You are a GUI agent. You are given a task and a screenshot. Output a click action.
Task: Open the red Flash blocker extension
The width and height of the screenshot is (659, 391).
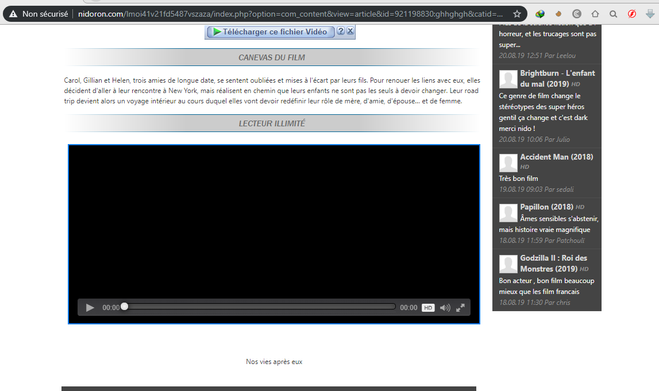631,14
